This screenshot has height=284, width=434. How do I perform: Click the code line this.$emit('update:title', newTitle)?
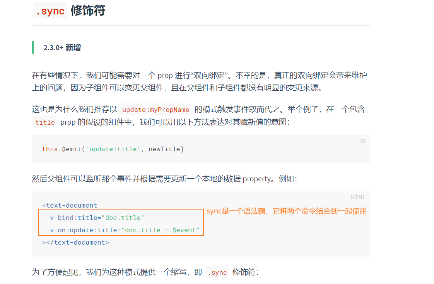pos(113,149)
